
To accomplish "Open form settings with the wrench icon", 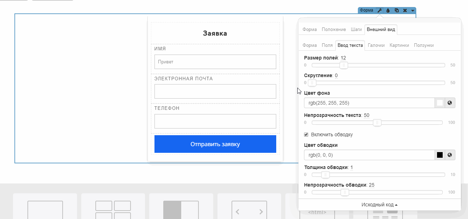I will coord(380,11).
